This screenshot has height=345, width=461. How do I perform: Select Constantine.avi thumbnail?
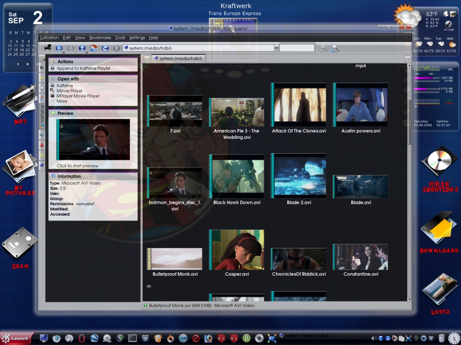[x=361, y=257]
